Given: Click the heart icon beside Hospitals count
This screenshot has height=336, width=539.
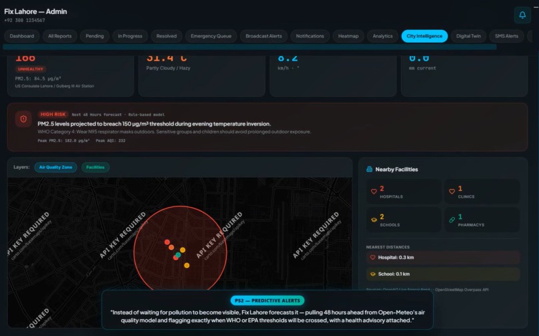Looking at the screenshot, I should coord(374,192).
